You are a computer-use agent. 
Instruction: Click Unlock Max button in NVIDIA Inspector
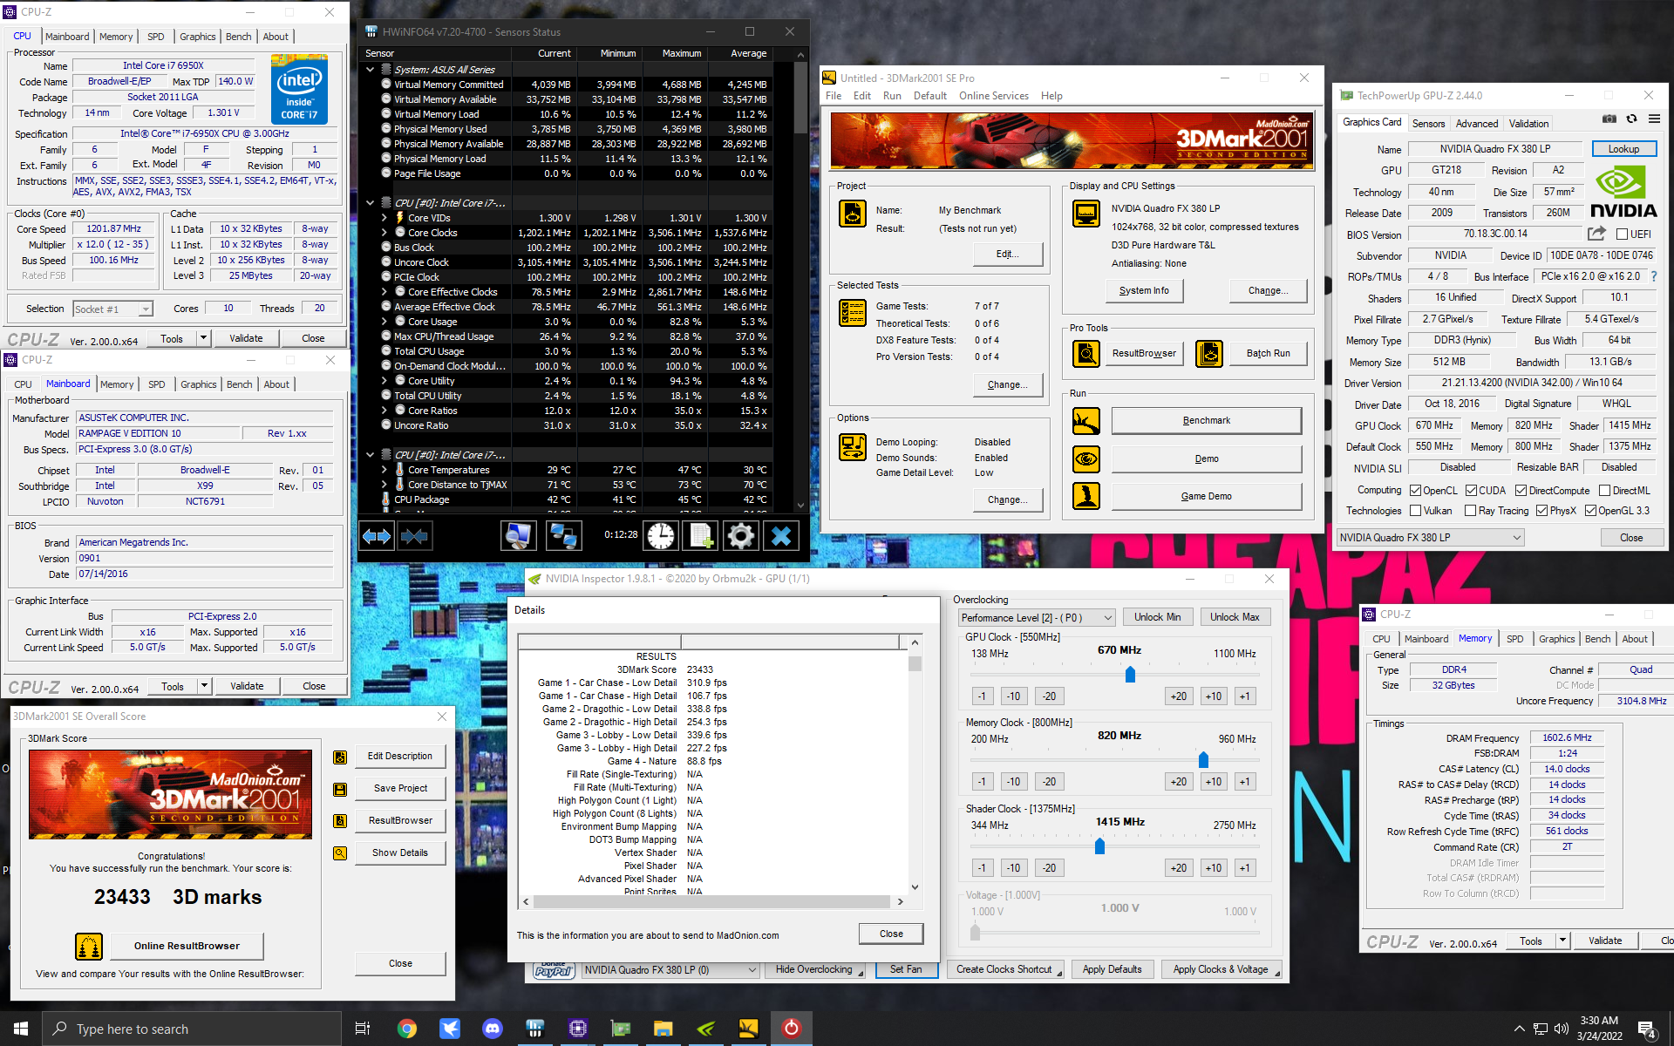coord(1235,617)
